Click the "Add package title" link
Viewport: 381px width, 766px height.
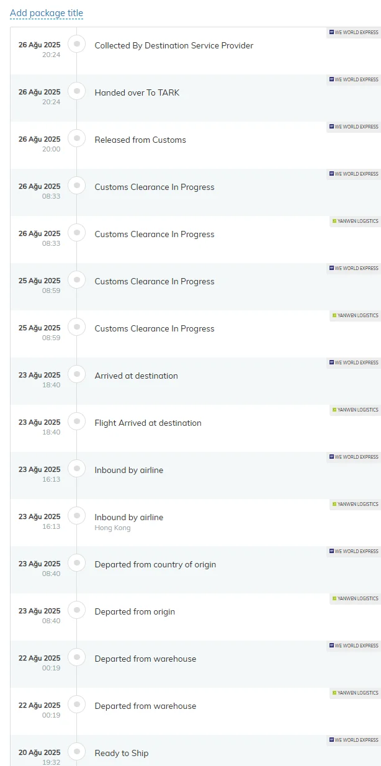point(47,13)
